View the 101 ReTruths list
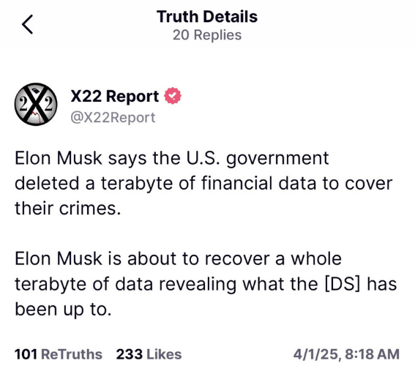Viewport: 415px width, 374px height. click(59, 354)
